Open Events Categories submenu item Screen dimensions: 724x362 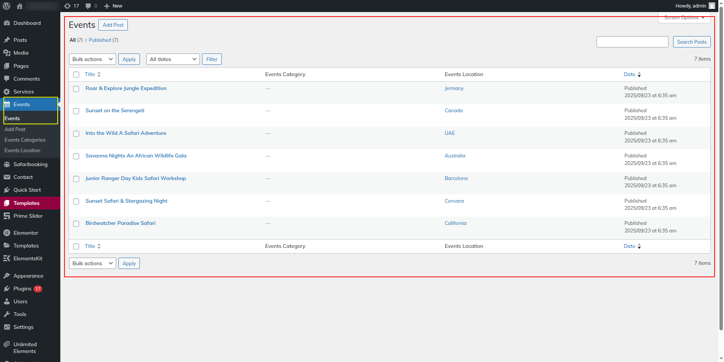[25, 140]
